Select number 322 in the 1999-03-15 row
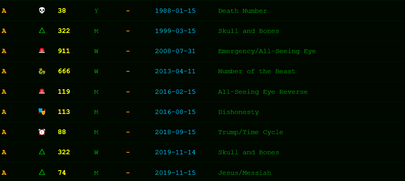The height and width of the screenshot is (181, 405). pyautogui.click(x=64, y=31)
